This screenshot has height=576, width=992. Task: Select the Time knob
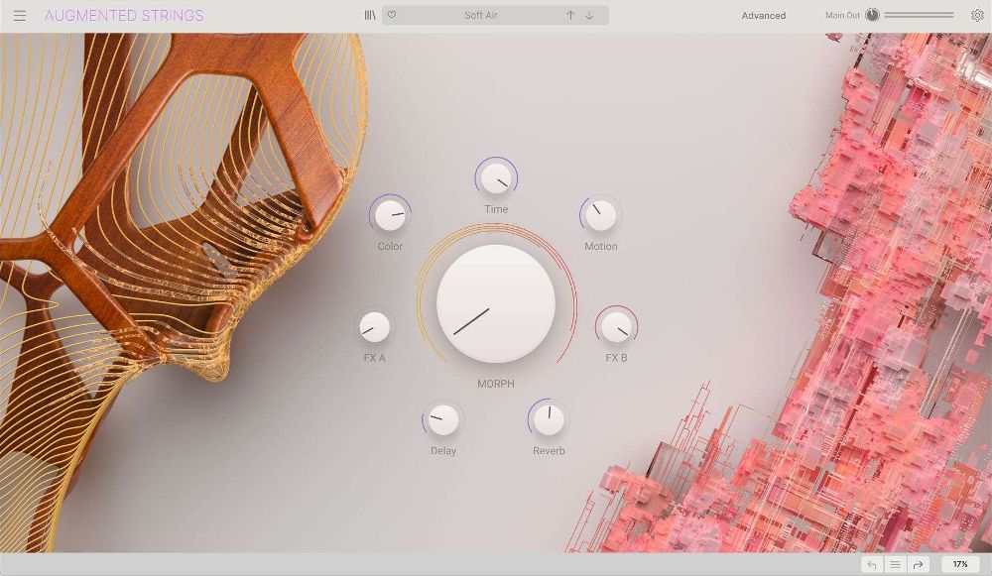pos(494,178)
